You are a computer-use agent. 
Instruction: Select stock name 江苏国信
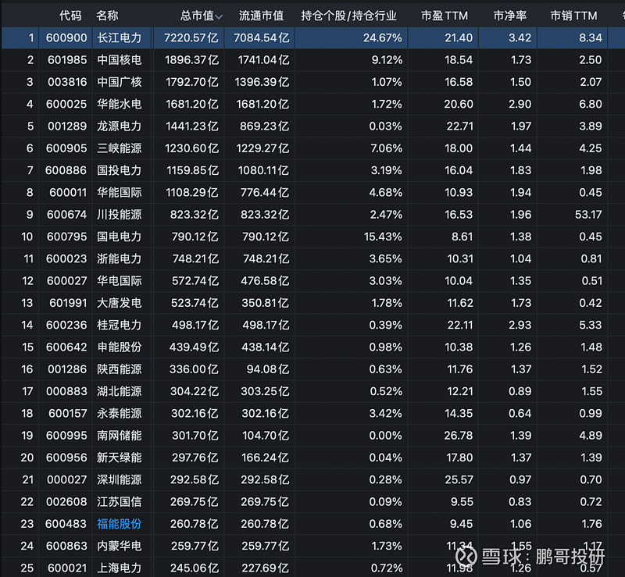click(x=120, y=502)
